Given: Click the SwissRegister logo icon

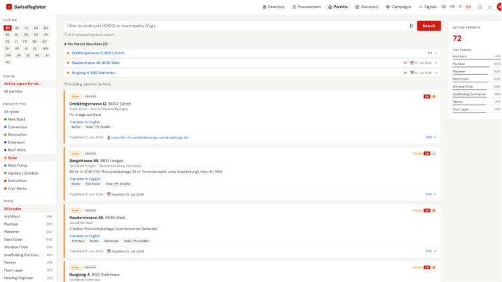Looking at the screenshot, I should (x=9, y=7).
